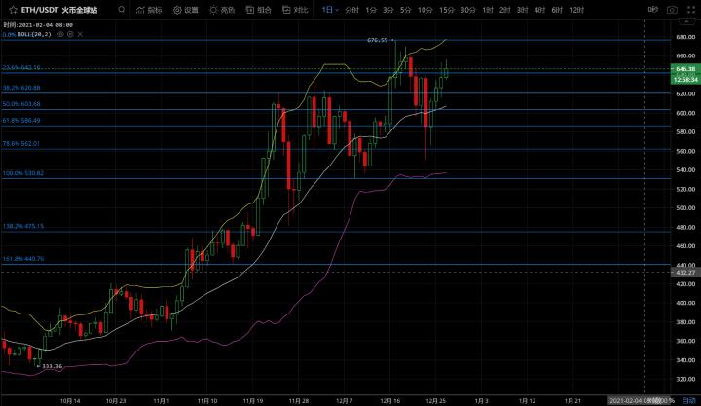Image resolution: width=701 pixels, height=406 pixels.
Task: Click the 432.27 crosshair price label
Action: [x=685, y=272]
